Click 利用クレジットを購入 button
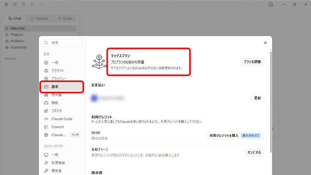Image resolution: width=311 pixels, height=175 pixels. pos(235,135)
